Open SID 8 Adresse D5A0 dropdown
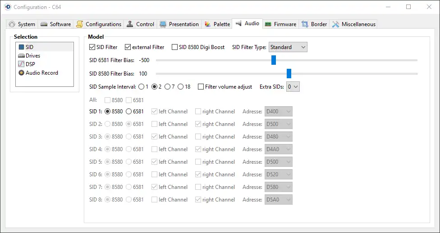 (279, 200)
